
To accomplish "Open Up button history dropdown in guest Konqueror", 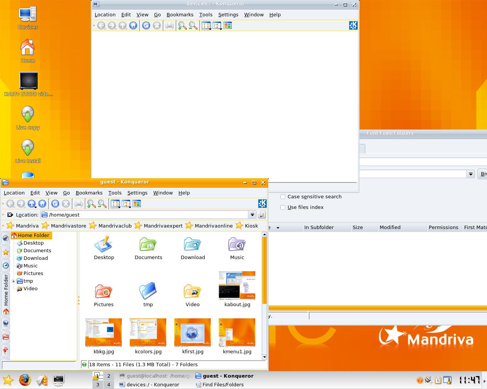I will (x=36, y=207).
